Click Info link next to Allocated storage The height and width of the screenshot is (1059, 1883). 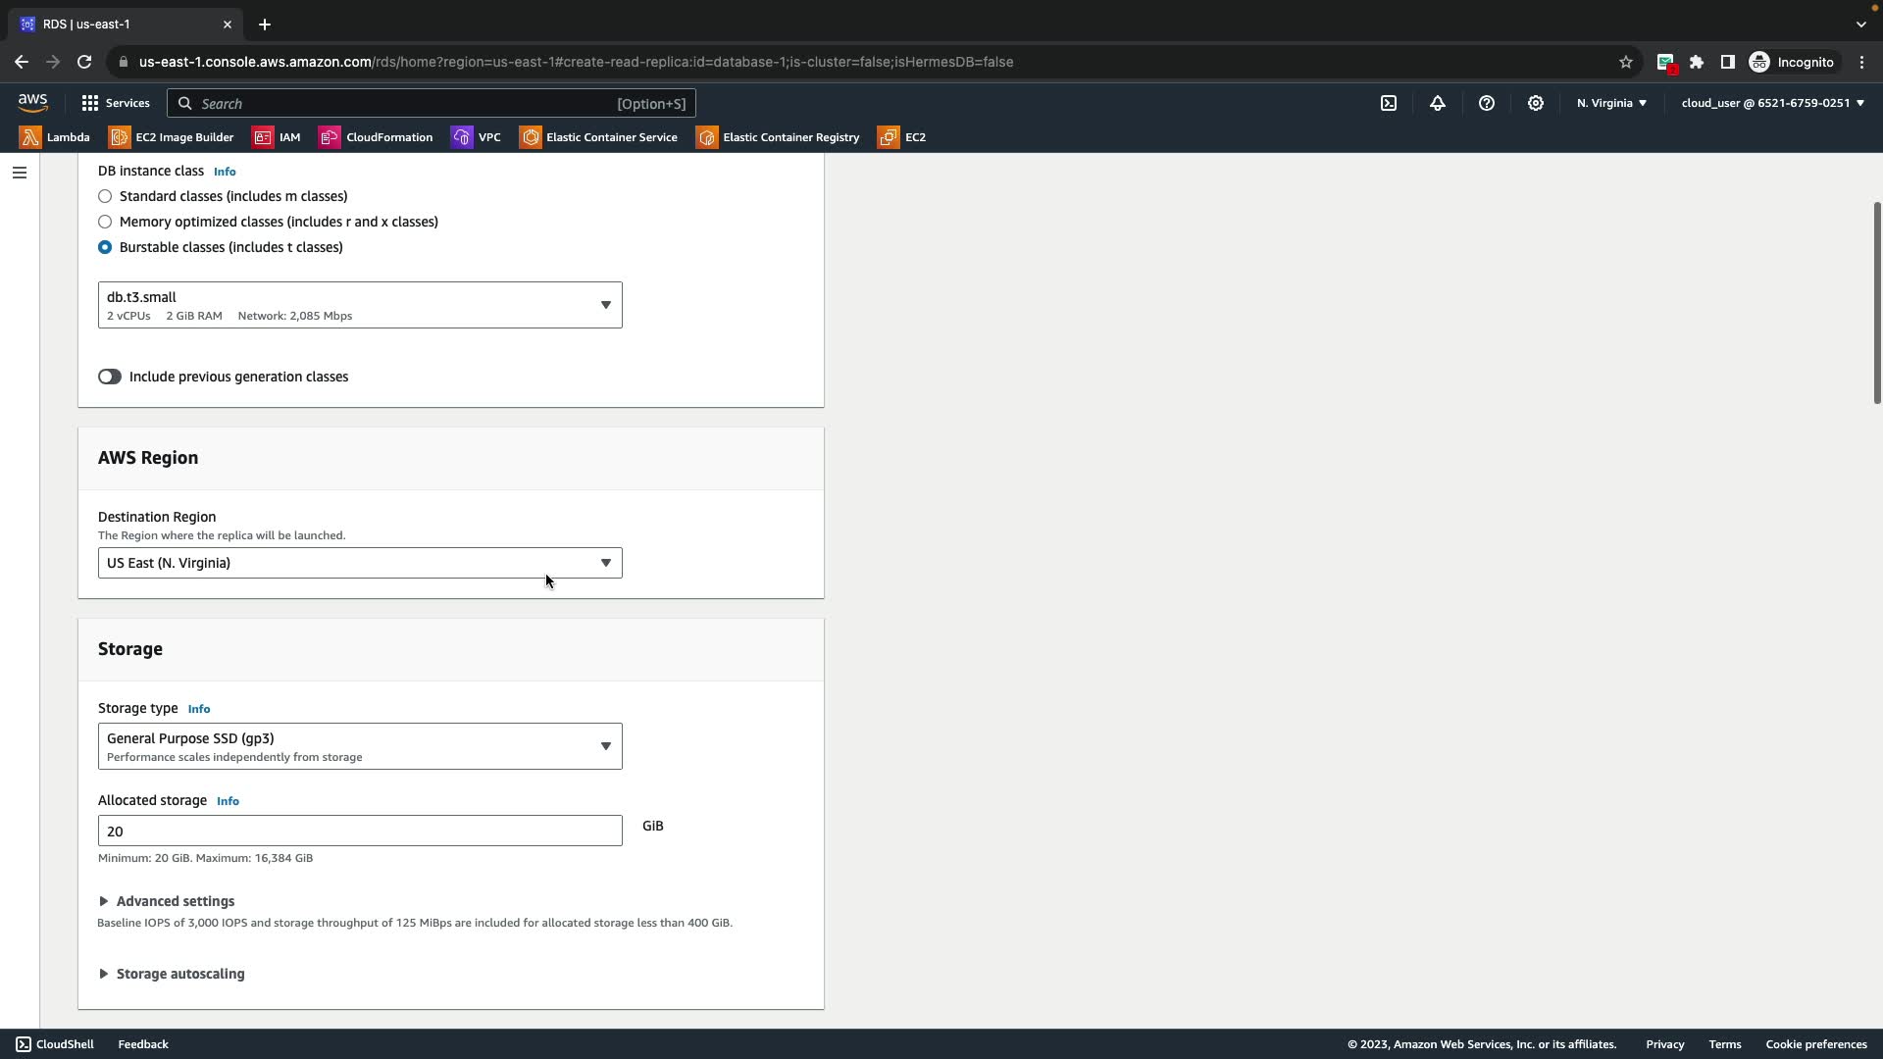(228, 801)
